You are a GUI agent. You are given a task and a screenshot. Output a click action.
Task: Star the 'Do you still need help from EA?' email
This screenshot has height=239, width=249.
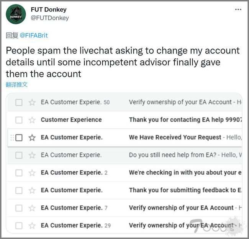[x=32, y=155]
